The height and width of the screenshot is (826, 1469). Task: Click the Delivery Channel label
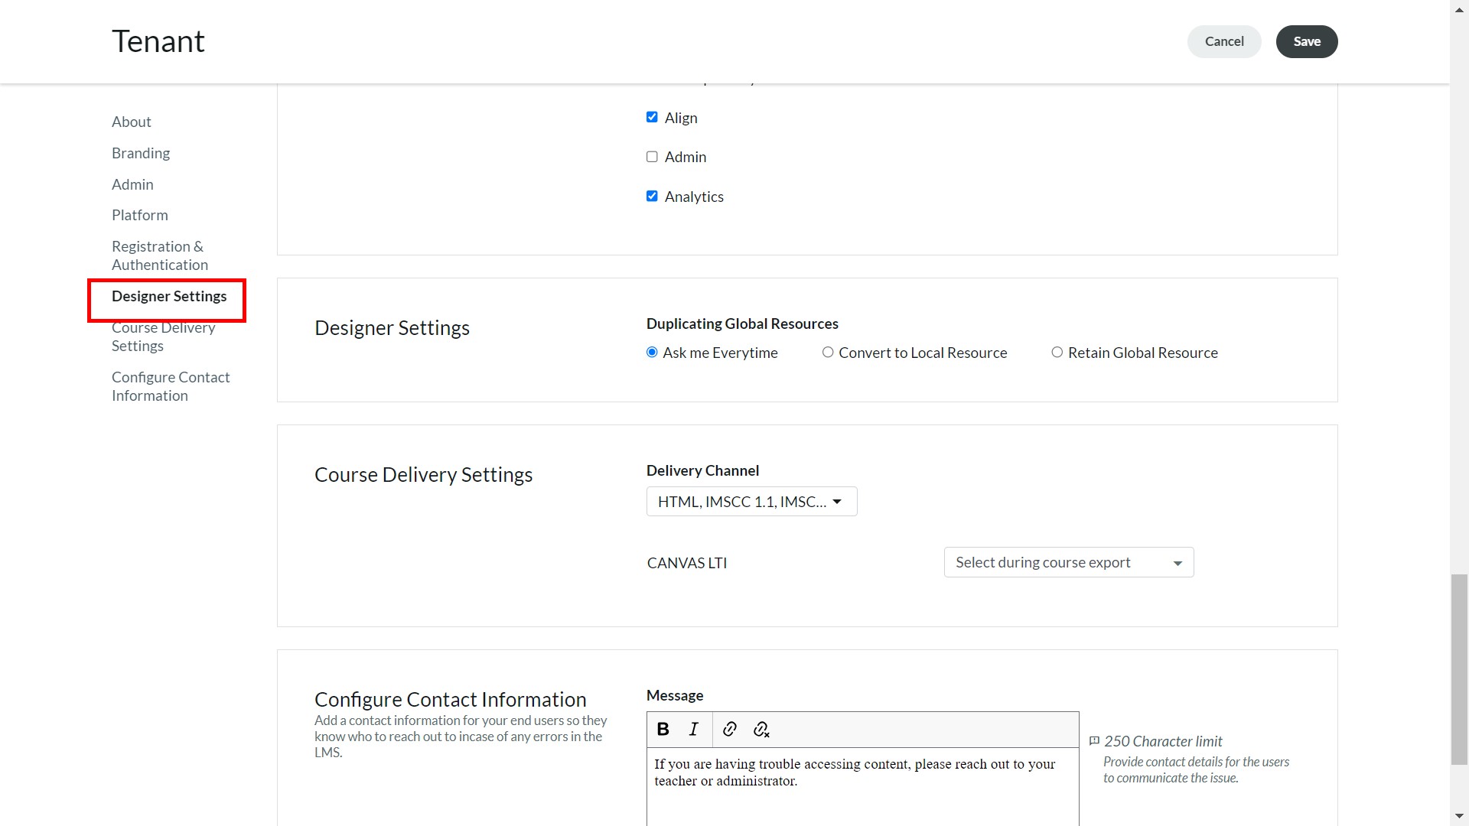(x=702, y=470)
